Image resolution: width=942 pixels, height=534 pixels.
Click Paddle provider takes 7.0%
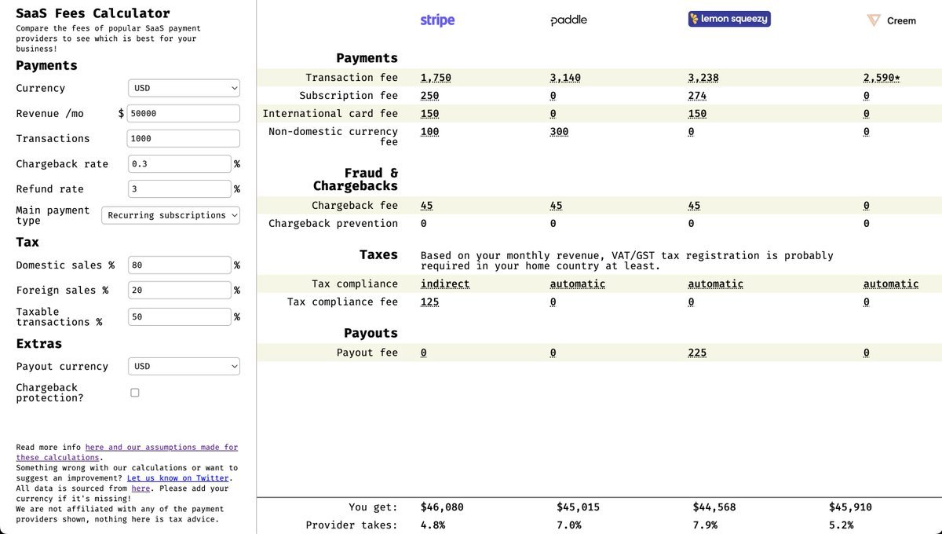(568, 525)
